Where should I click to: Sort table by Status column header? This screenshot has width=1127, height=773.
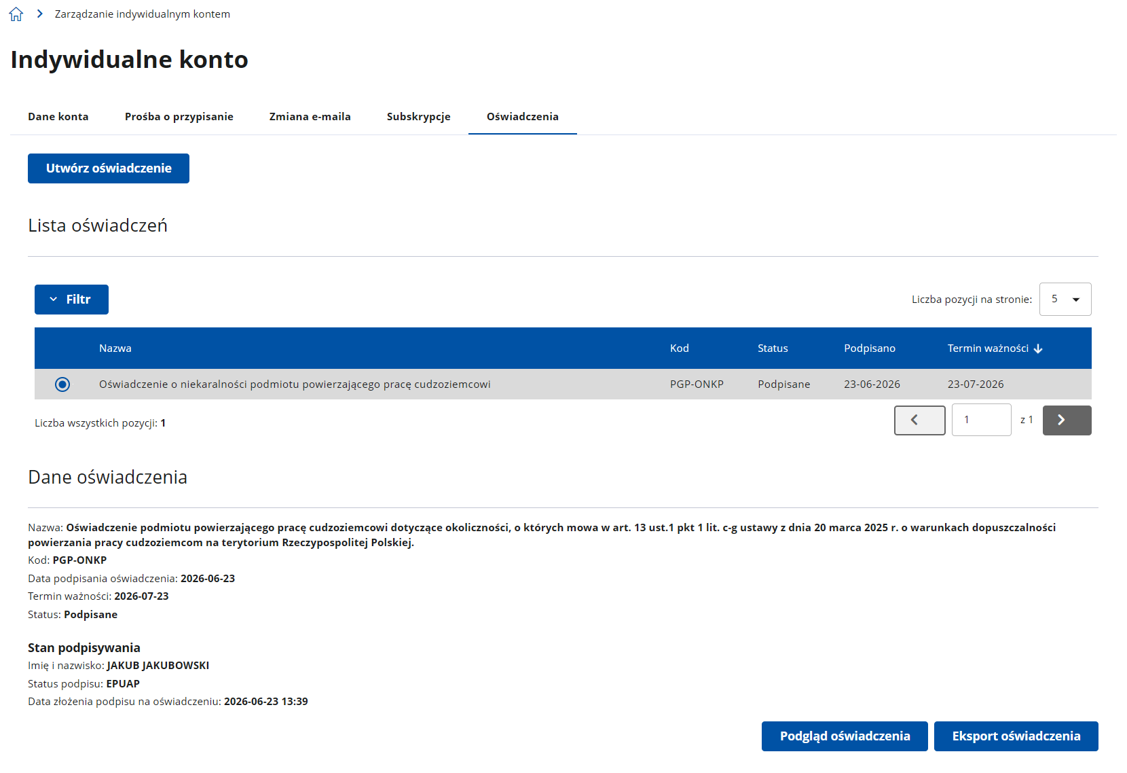point(773,348)
